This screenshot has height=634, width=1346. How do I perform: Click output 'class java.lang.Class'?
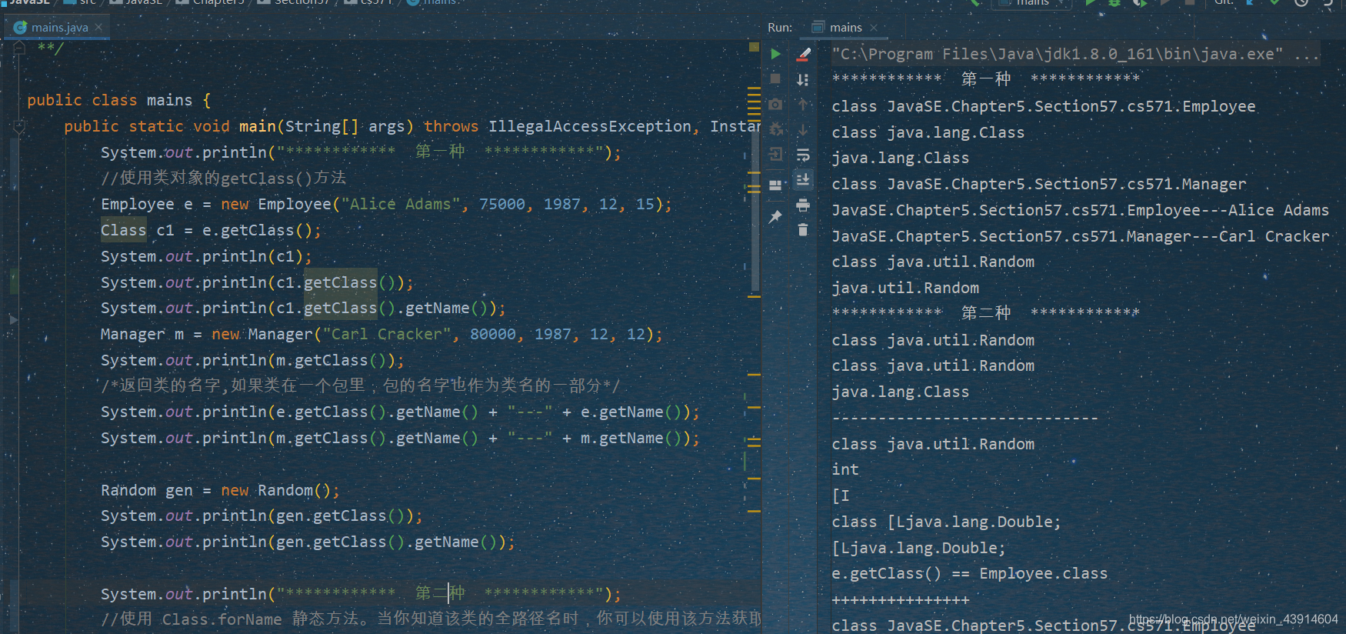pos(928,132)
